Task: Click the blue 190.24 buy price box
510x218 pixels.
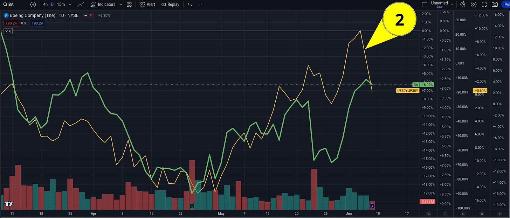Action: click(x=37, y=23)
